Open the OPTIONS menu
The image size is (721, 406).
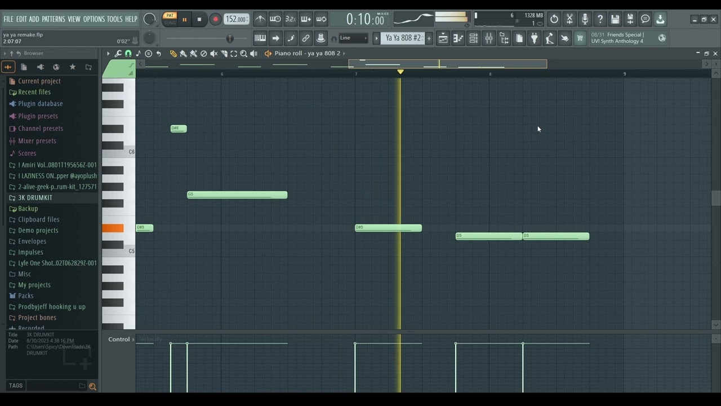(94, 19)
